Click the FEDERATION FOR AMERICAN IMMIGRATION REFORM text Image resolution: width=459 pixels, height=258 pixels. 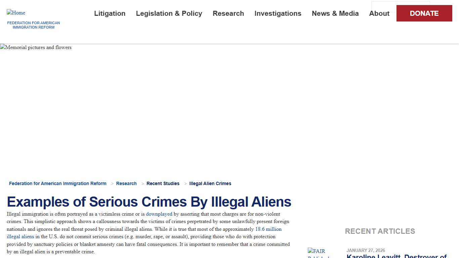34,25
